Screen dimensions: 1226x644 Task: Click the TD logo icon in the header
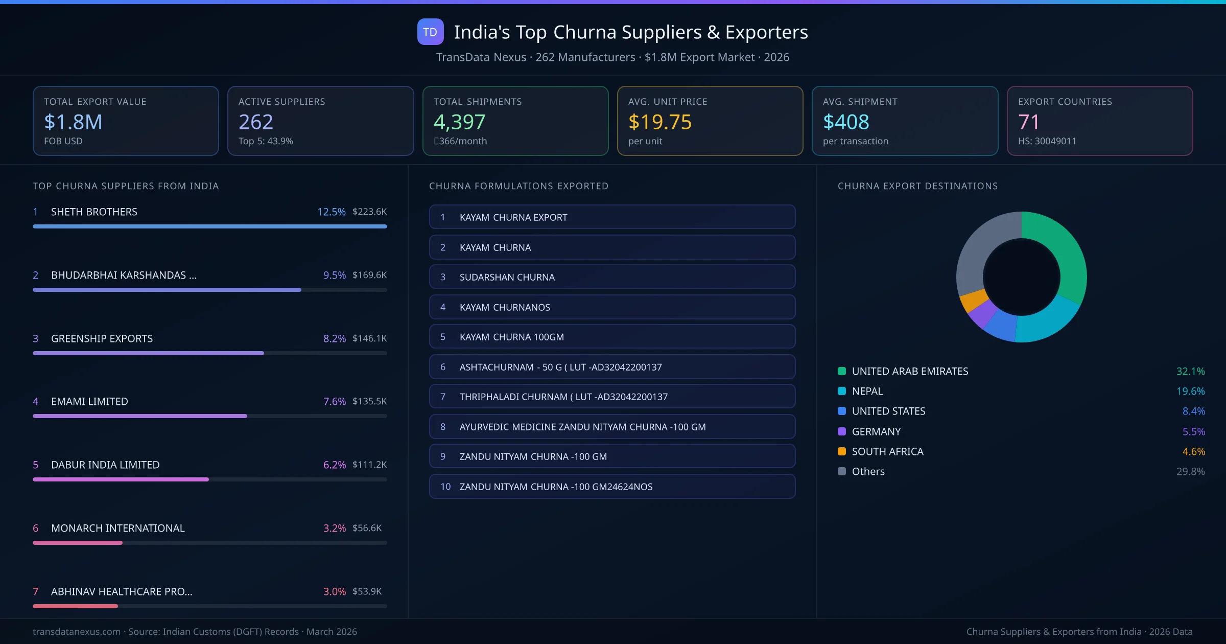coord(430,32)
